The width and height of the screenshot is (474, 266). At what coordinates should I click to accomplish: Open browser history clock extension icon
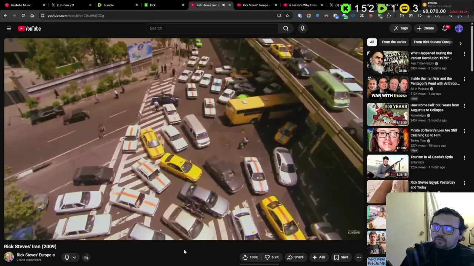(x=402, y=16)
